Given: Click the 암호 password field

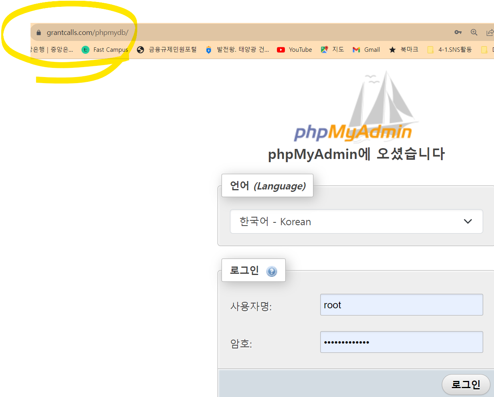Looking at the screenshot, I should [401, 342].
